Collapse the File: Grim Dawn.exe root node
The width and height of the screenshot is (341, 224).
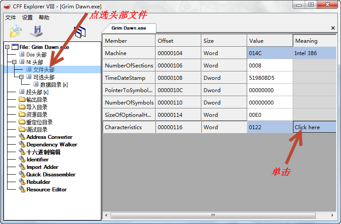tap(7, 47)
